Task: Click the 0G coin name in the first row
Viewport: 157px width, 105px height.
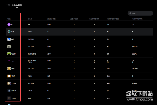Action: [x=12, y=24]
